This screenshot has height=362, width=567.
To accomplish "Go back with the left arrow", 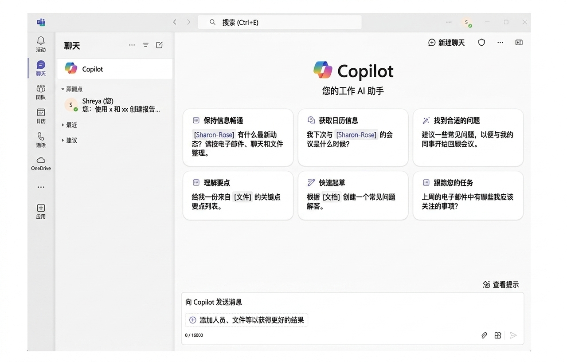I will 175,22.
